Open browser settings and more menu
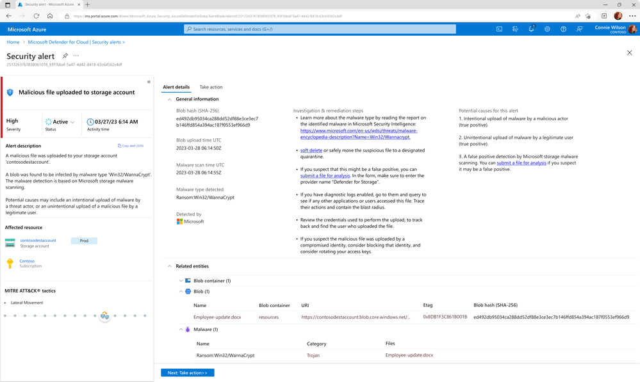 (x=632, y=16)
